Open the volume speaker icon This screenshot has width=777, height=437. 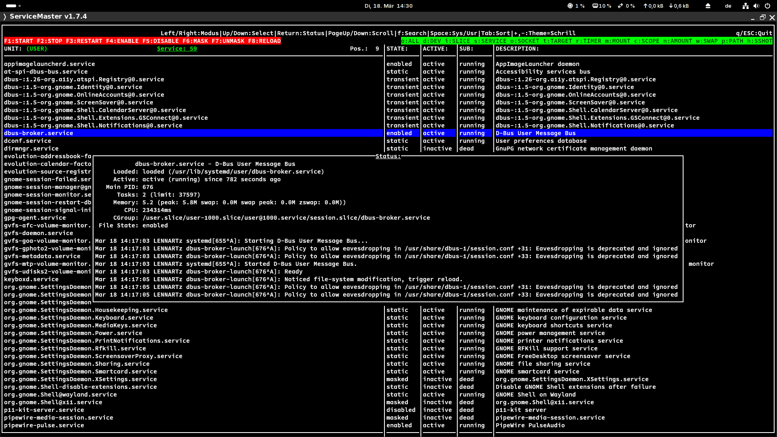(756, 6)
